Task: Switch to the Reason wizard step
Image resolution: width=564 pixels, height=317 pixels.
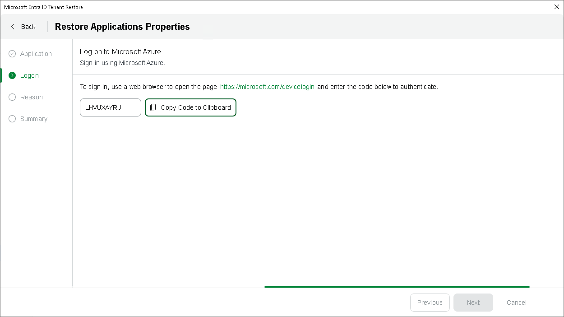Action: click(32, 97)
